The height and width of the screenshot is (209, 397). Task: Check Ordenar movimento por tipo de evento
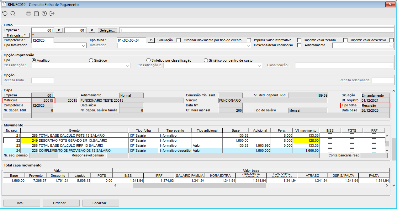[249, 40]
